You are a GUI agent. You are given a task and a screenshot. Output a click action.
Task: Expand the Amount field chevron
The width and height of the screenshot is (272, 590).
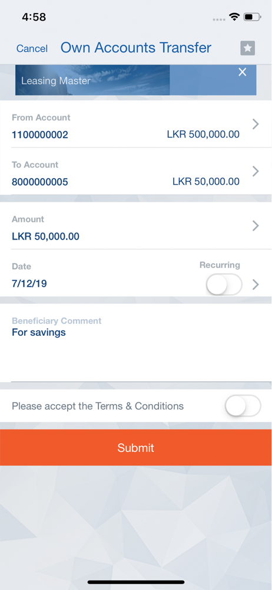coord(256,226)
